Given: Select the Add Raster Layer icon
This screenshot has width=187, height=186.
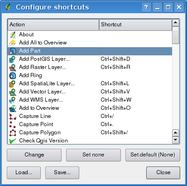Looking at the screenshot, I should click(x=13, y=67).
